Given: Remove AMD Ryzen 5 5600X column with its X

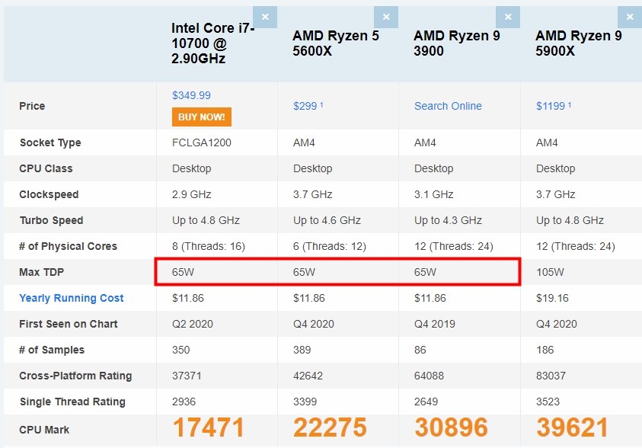Looking at the screenshot, I should 386,18.
